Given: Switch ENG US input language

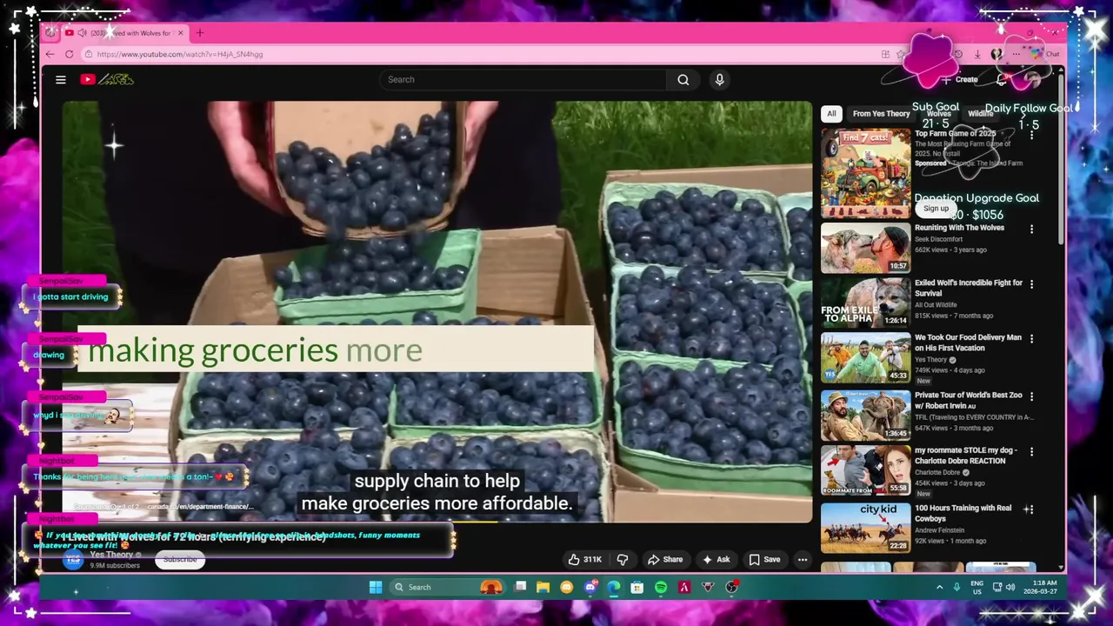Looking at the screenshot, I should pyautogui.click(x=976, y=587).
